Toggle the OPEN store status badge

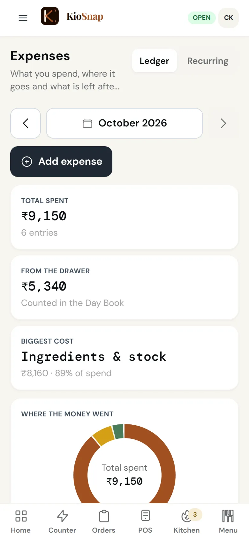click(202, 18)
